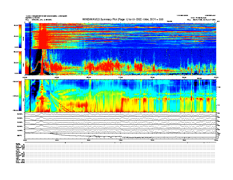The image size is (233, 180).
Task: Click inside the TNR spectrogram panel
Action: 120,96
